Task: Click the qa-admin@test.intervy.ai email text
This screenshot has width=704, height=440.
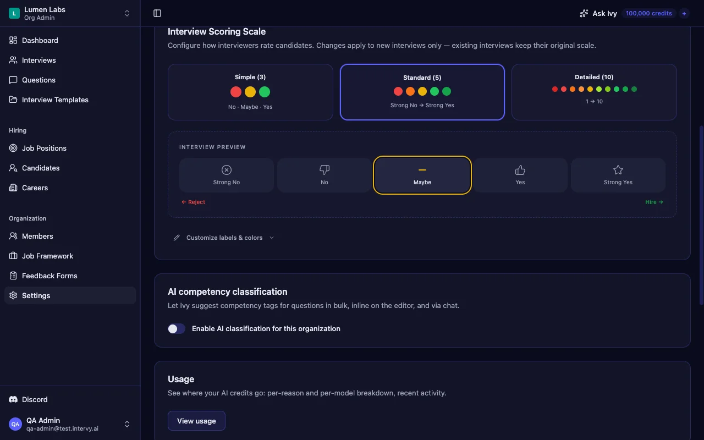Action: (x=62, y=428)
